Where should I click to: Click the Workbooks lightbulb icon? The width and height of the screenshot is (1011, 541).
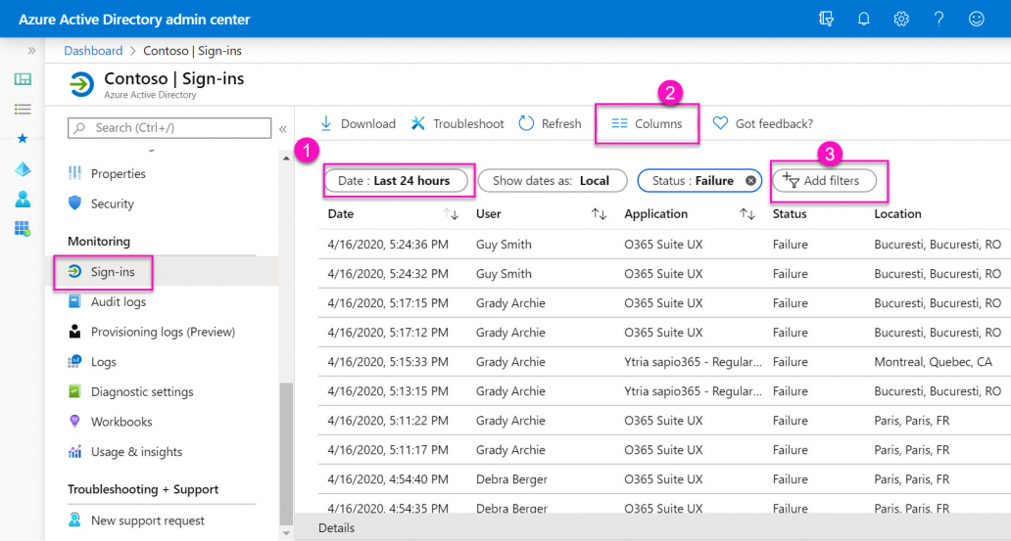pyautogui.click(x=74, y=422)
